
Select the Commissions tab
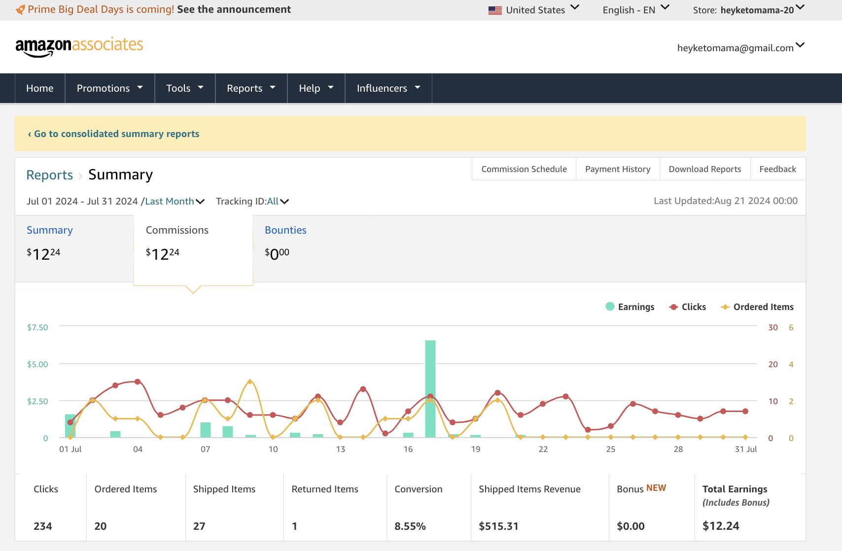click(x=193, y=249)
